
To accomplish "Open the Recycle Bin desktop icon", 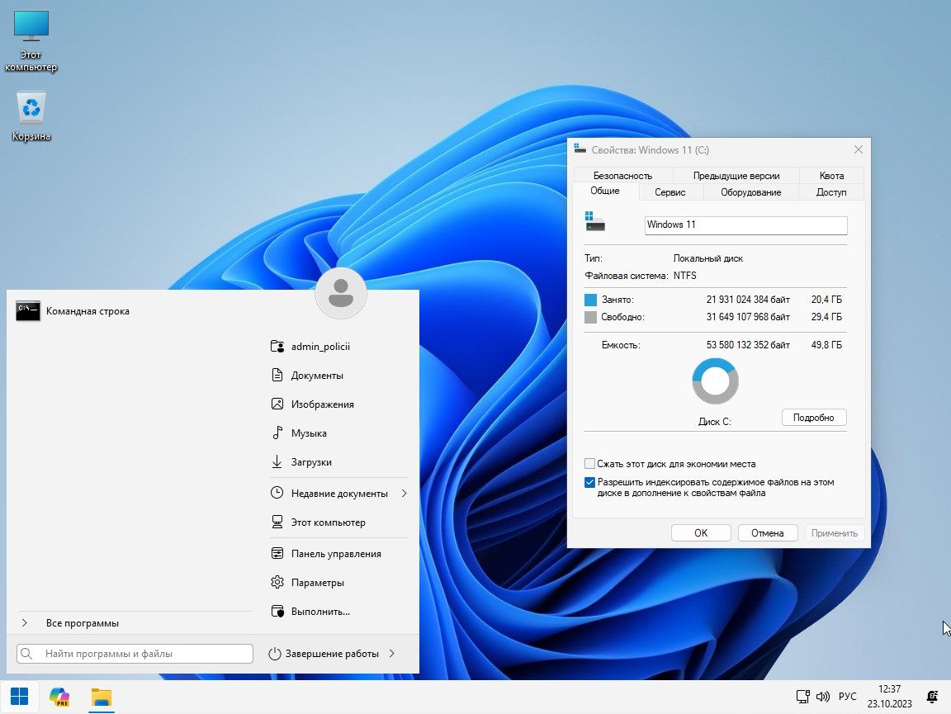I will coord(31,116).
